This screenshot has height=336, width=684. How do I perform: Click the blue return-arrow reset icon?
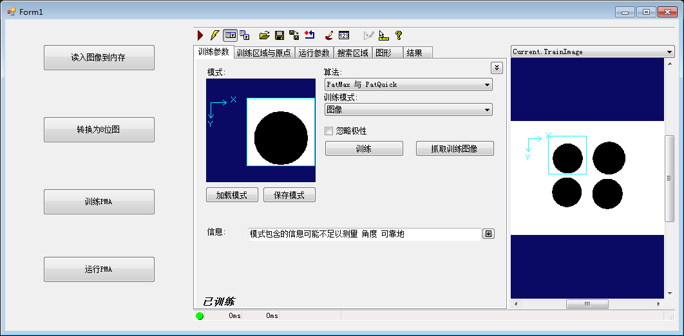310,35
